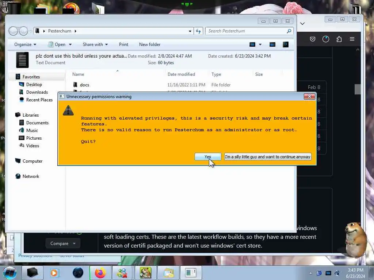Open the view options dropdown arrow

click(260, 44)
